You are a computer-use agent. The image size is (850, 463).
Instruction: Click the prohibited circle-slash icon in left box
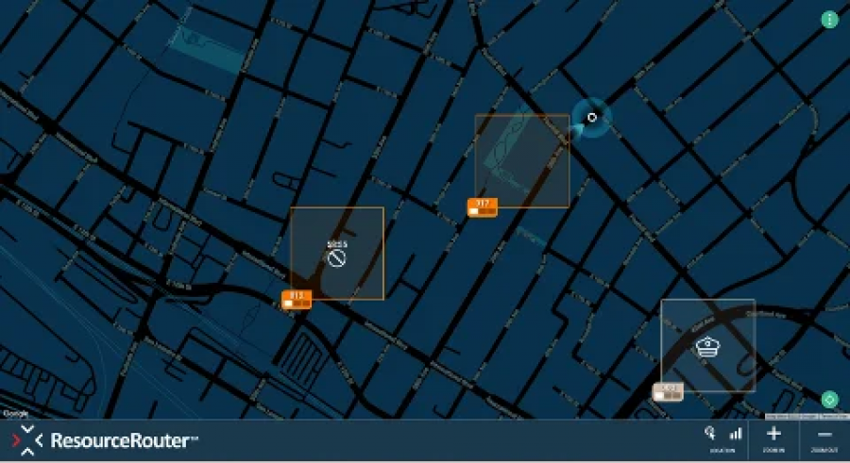tap(337, 256)
